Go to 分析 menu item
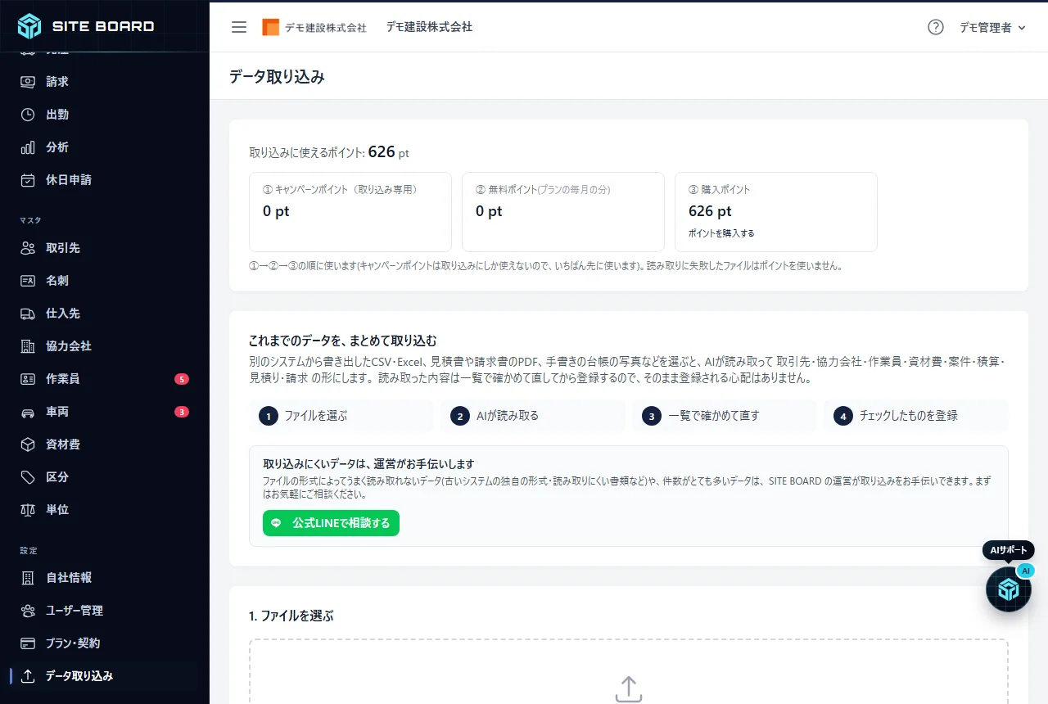 tap(105, 147)
